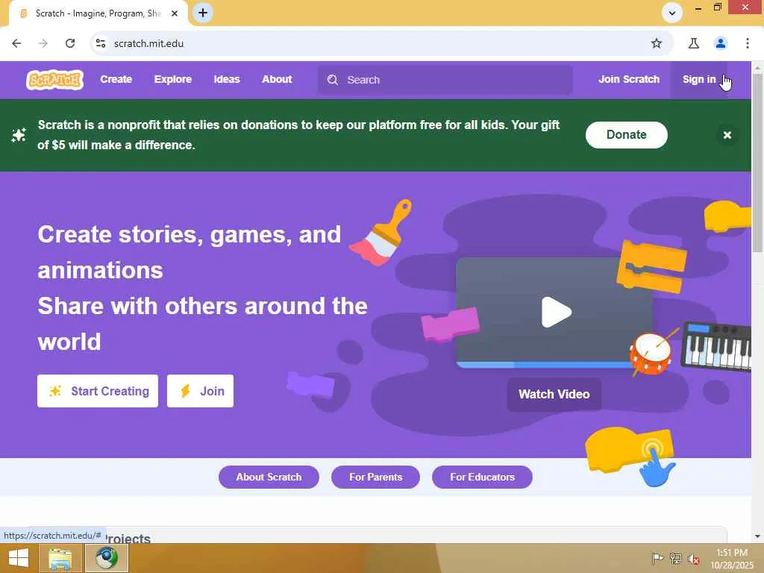Open the Windows Start button

19,558
